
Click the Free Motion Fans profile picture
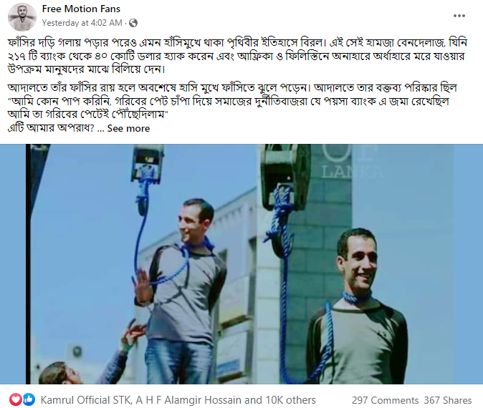click(22, 17)
